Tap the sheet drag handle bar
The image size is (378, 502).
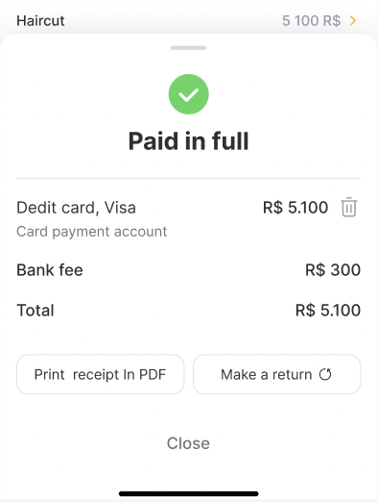(189, 48)
